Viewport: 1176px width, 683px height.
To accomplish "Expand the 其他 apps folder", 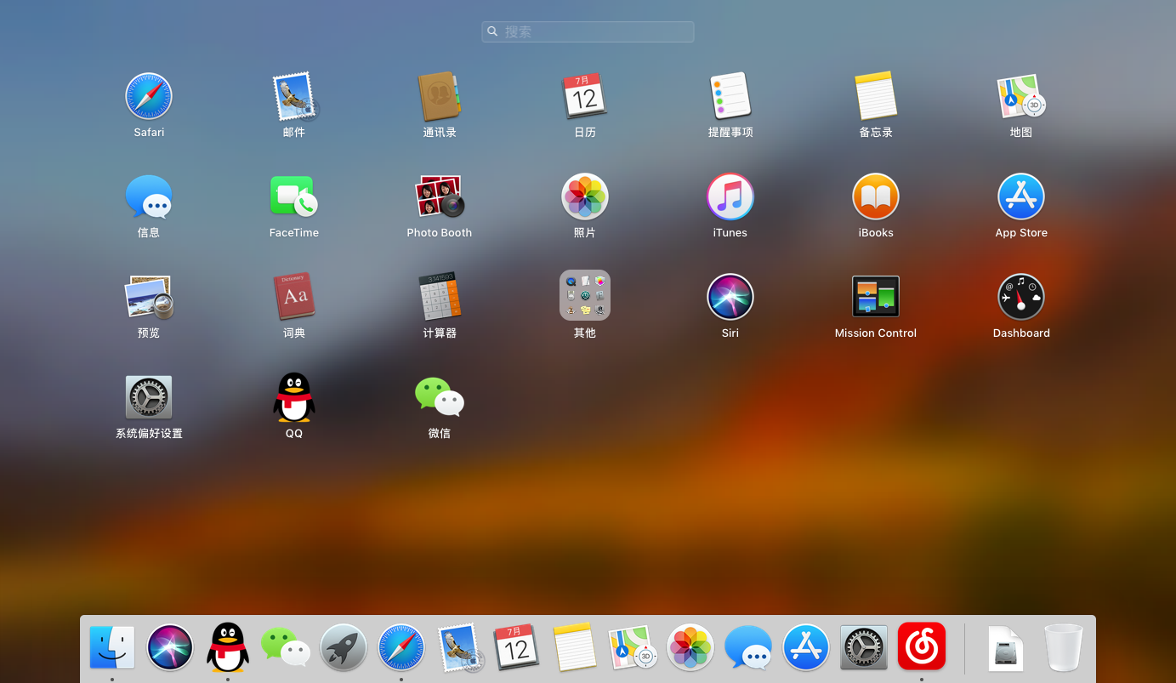I will pyautogui.click(x=585, y=296).
